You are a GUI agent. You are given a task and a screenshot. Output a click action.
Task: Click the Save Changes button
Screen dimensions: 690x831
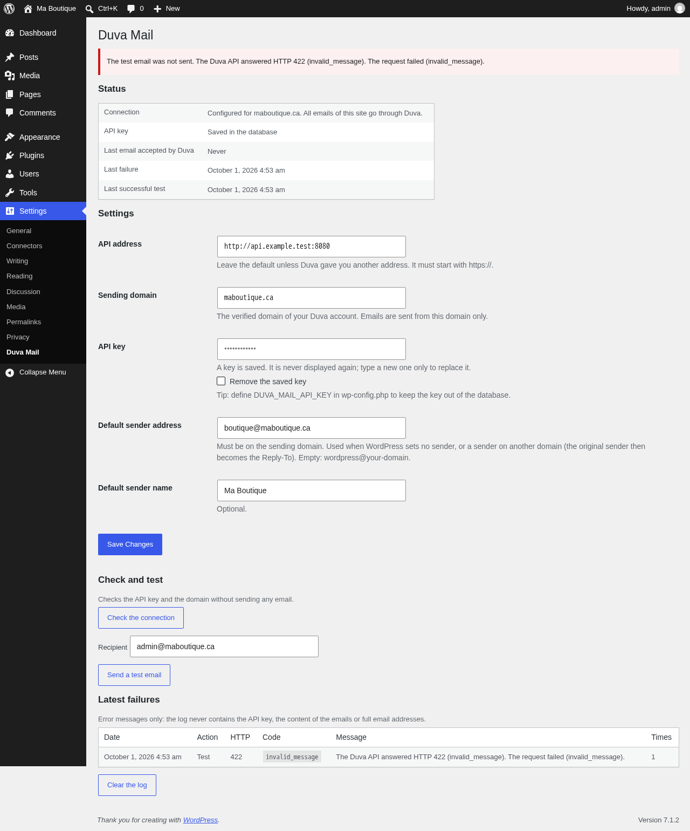click(x=130, y=544)
